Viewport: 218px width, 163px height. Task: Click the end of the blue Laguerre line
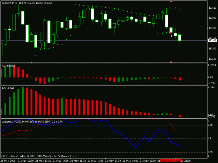coord(180,146)
